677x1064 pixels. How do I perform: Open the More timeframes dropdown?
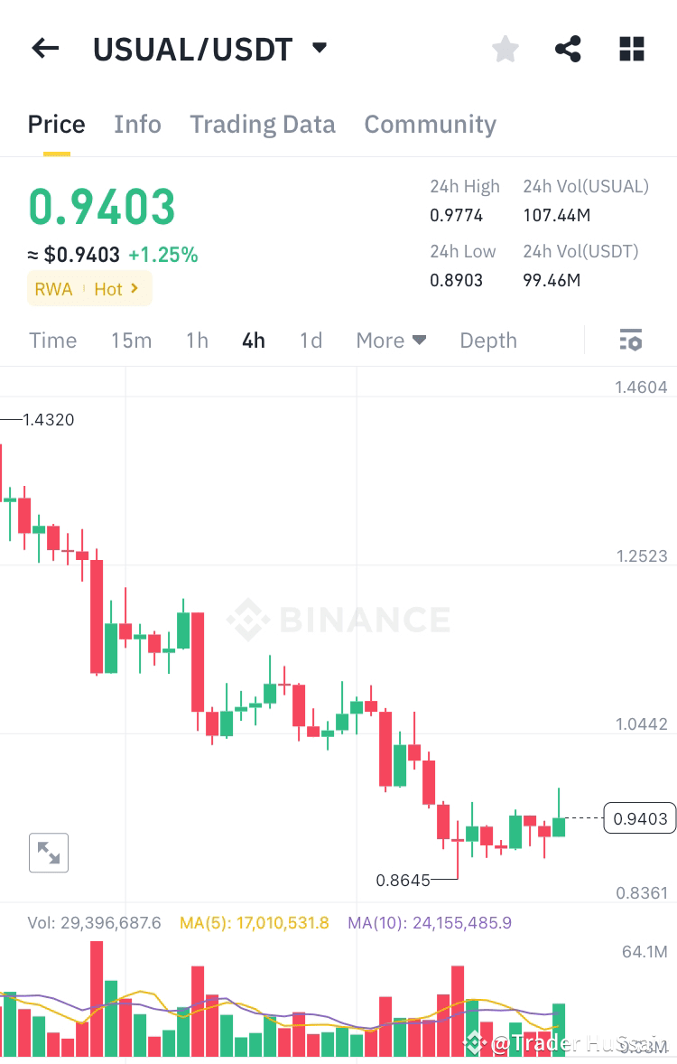(390, 340)
